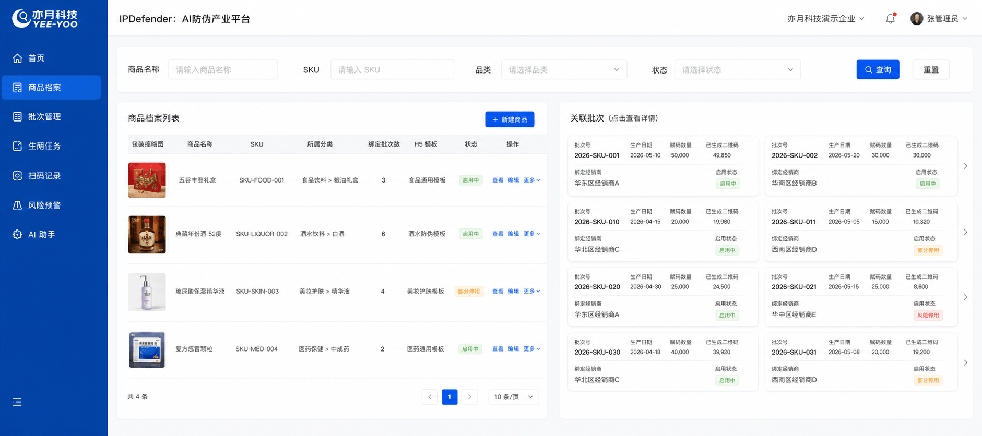Select 商品档案 menu item
Screen dimensions: 982x436
click(51, 88)
